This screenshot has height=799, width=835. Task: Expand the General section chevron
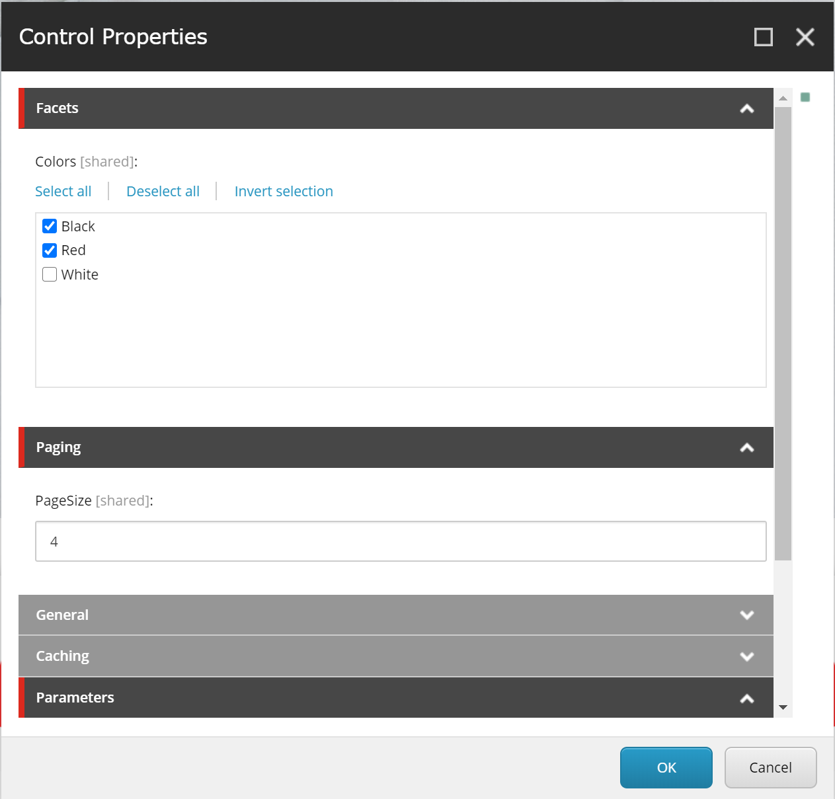tap(746, 615)
